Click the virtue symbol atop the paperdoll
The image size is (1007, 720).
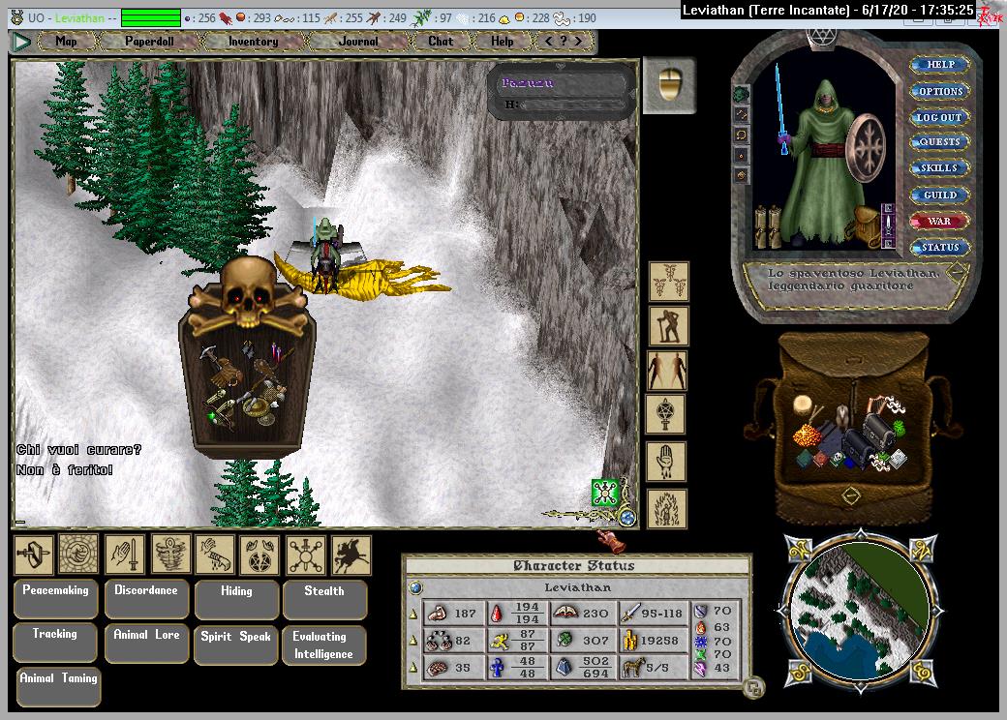[x=820, y=38]
